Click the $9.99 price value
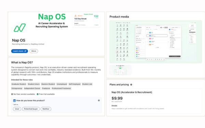Screen dimensions: 205x128 coord(117,98)
